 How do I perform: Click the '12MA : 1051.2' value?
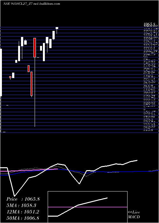click(x=23, y=212)
